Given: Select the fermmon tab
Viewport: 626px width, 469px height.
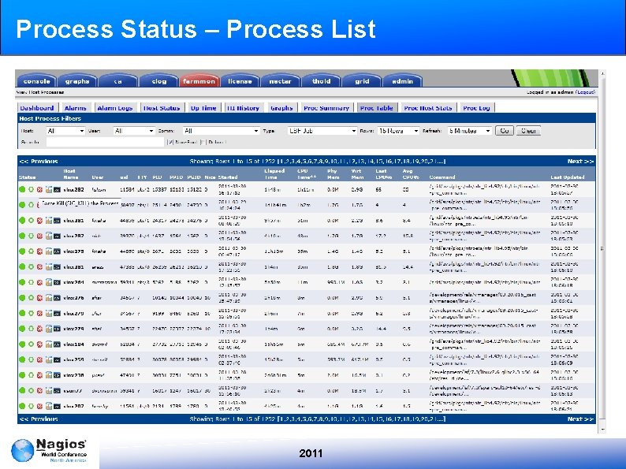Looking at the screenshot, I should [x=199, y=81].
